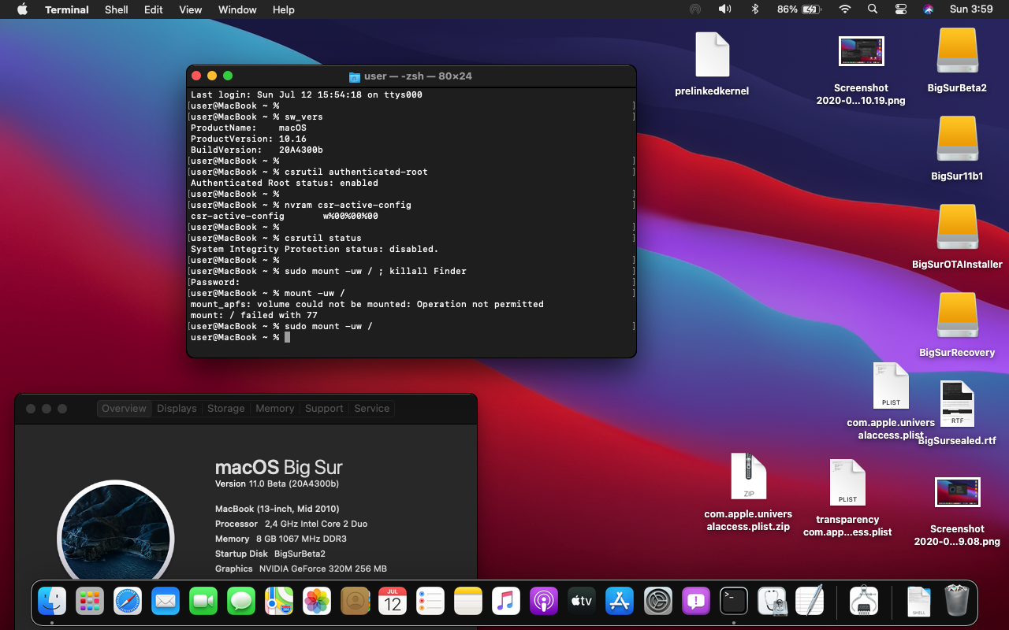The width and height of the screenshot is (1009, 630).
Task: Open the Terminal application menu
Action: point(66,9)
